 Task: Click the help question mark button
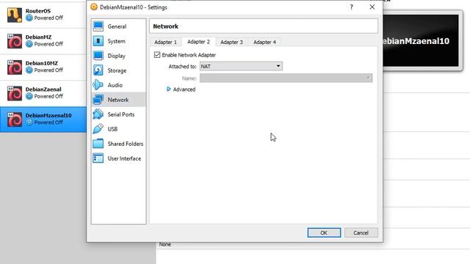click(351, 7)
